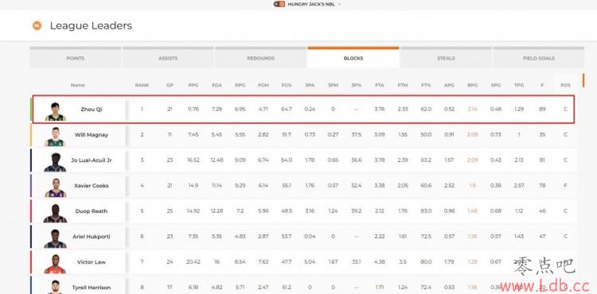Open Zhou Qi's player photo
The width and height of the screenshot is (597, 294).
pyautogui.click(x=55, y=111)
